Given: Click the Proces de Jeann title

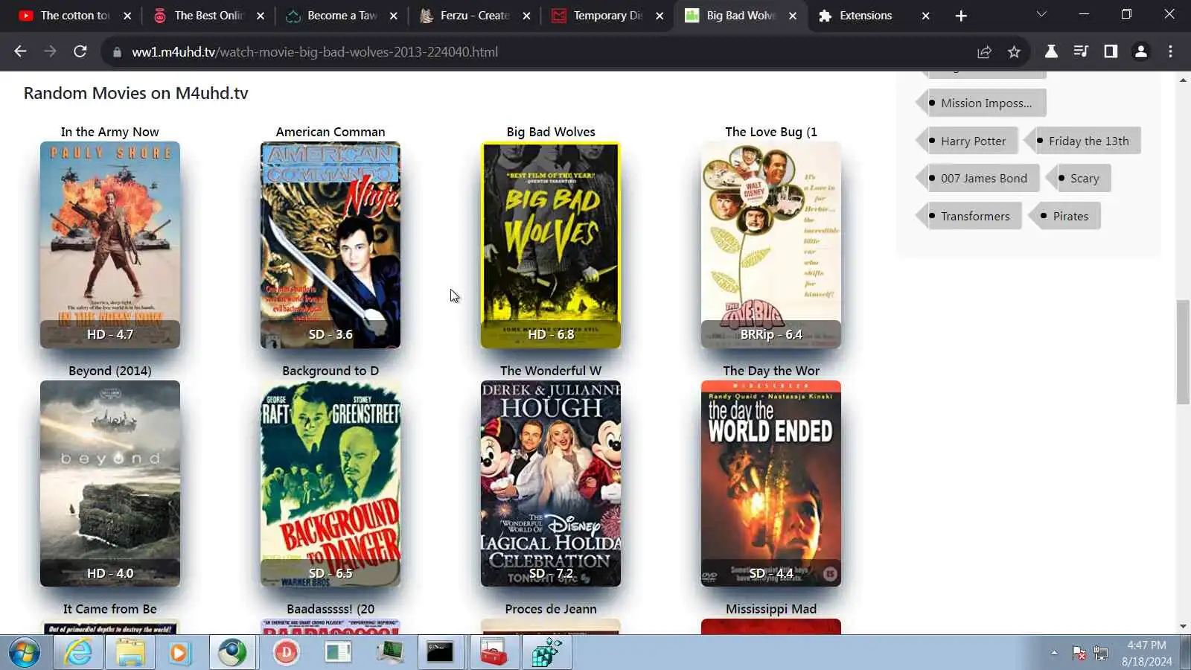Looking at the screenshot, I should coord(551,609).
